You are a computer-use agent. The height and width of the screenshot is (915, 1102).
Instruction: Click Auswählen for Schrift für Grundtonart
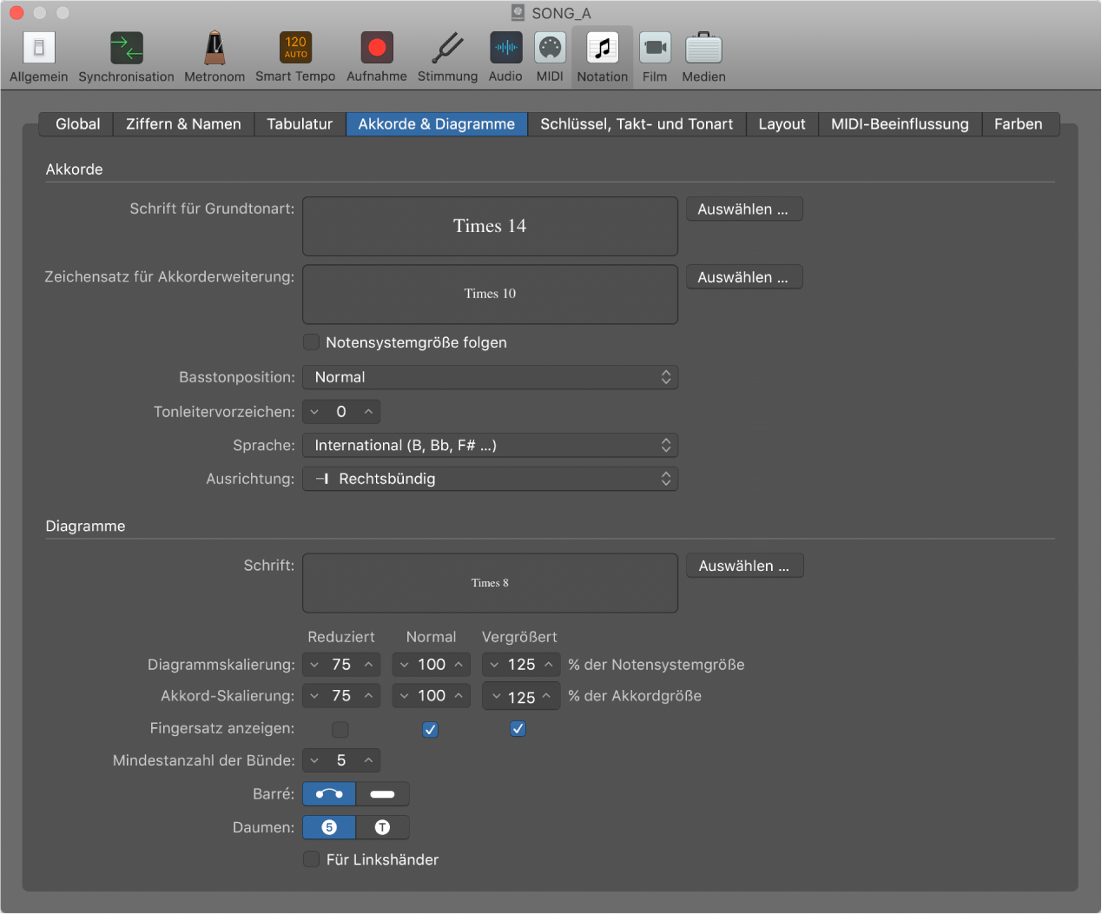(x=743, y=209)
